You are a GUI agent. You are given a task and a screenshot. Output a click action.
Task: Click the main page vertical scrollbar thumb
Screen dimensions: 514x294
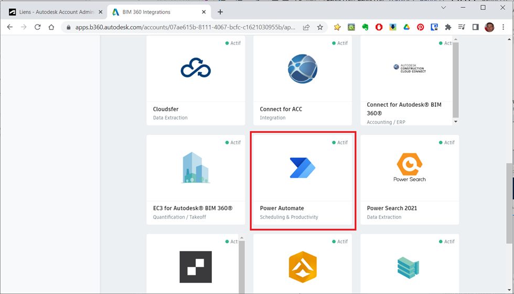509,203
